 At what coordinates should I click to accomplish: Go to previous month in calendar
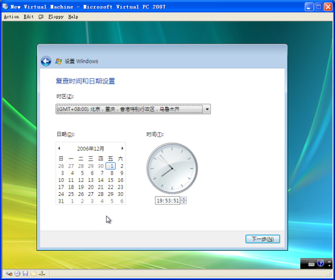click(x=59, y=148)
